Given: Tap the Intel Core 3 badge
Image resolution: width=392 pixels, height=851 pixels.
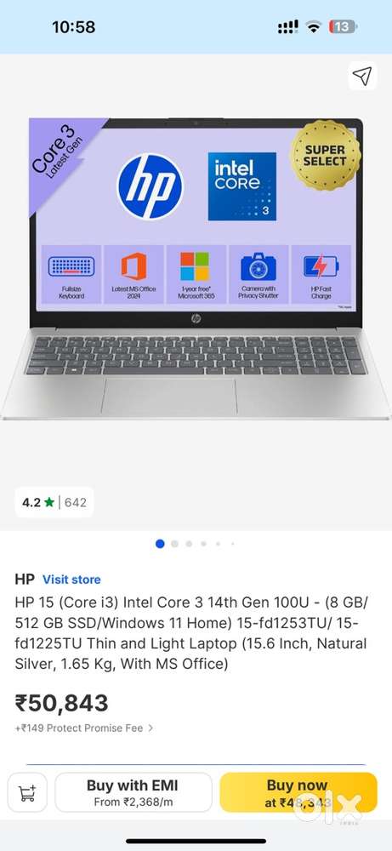Looking at the screenshot, I should coord(241,186).
